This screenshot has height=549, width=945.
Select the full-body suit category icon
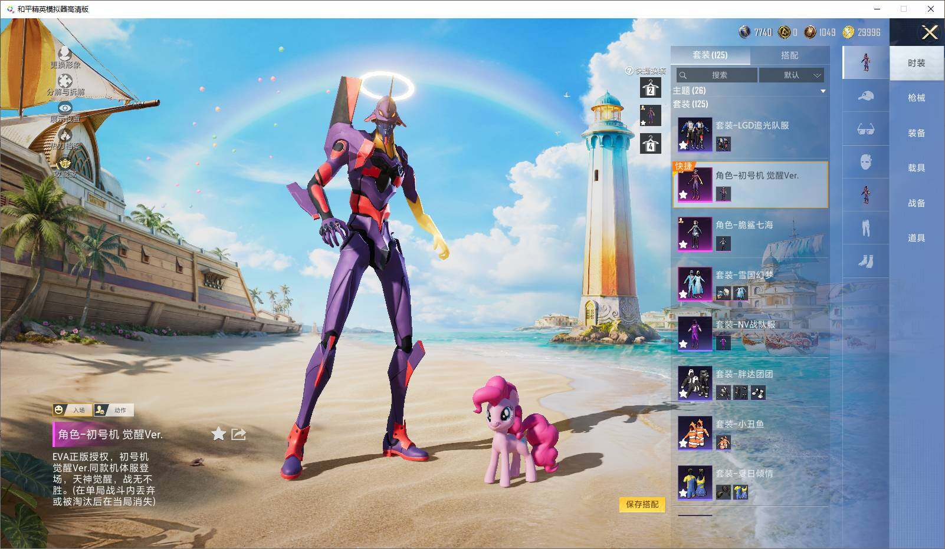pyautogui.click(x=865, y=62)
